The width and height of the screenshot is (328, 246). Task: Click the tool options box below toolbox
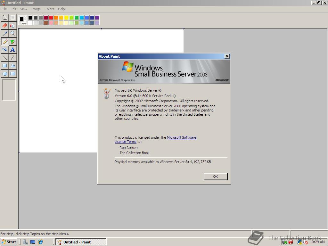tap(9, 90)
